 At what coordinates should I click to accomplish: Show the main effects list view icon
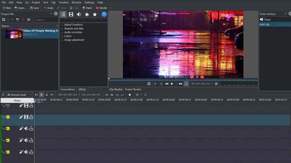(63, 14)
